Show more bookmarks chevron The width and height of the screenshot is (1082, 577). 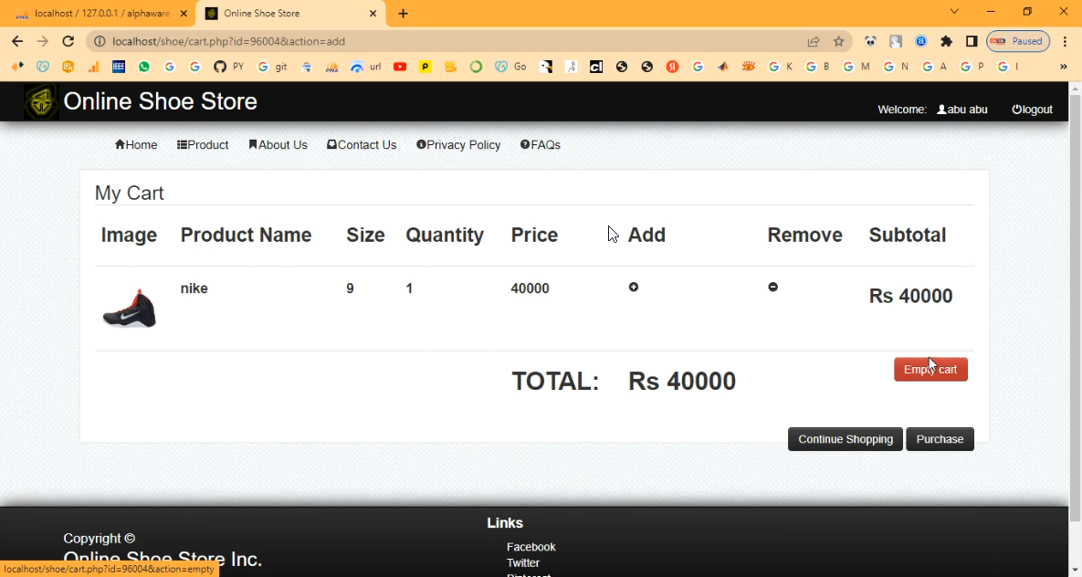[1064, 67]
